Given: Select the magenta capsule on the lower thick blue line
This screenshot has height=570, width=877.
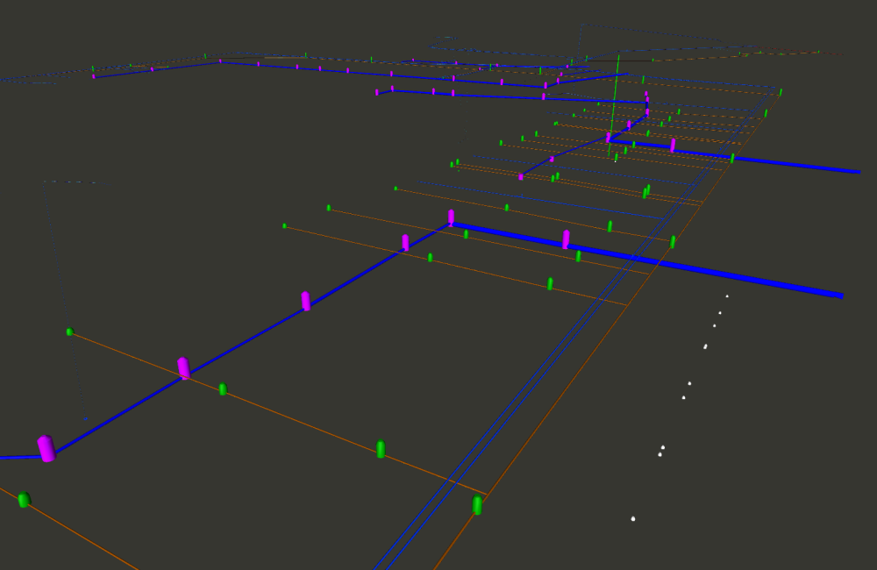Looking at the screenshot, I should pos(566,239).
